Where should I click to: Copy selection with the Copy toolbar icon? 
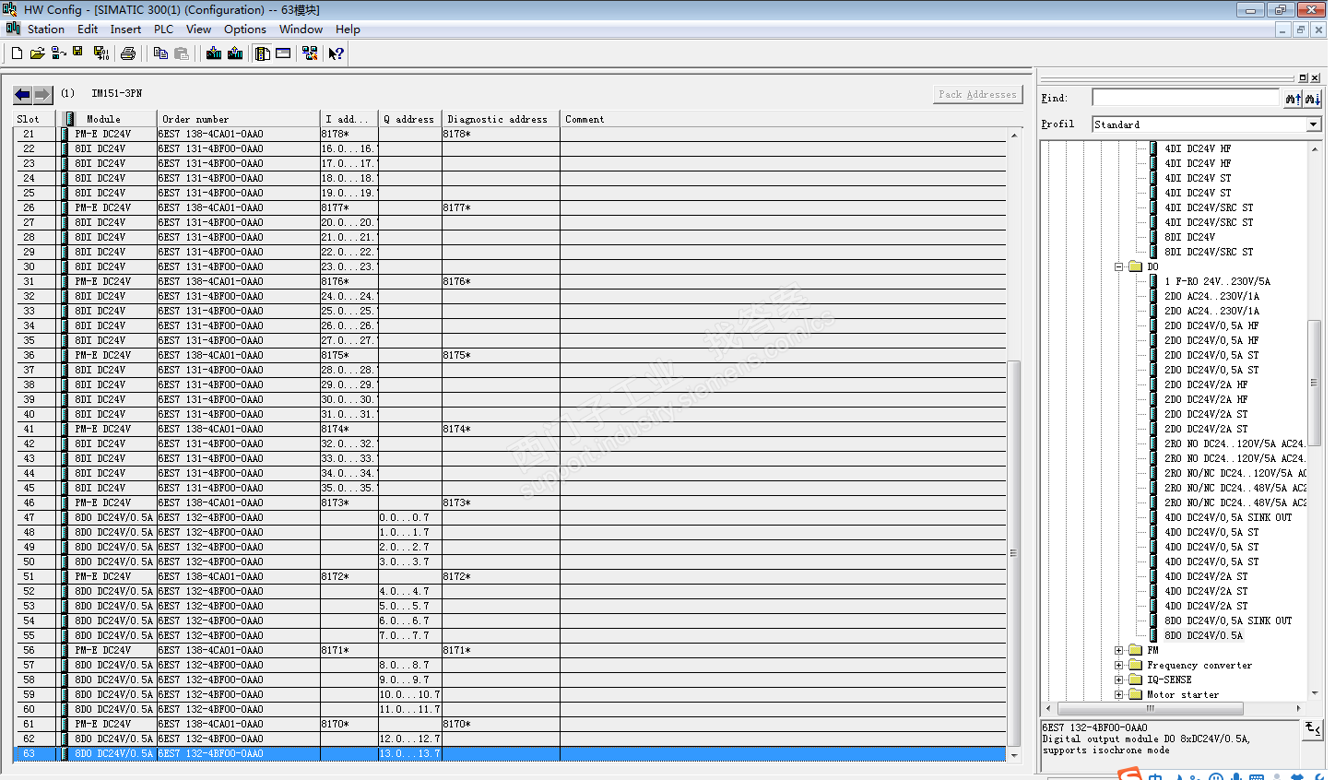click(x=160, y=53)
